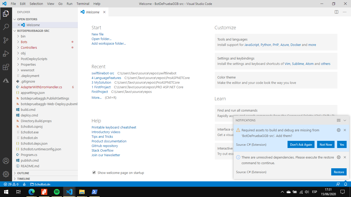This screenshot has height=197, width=351.
Task: Close Welcome in Open Editors list
Action: 19,25
